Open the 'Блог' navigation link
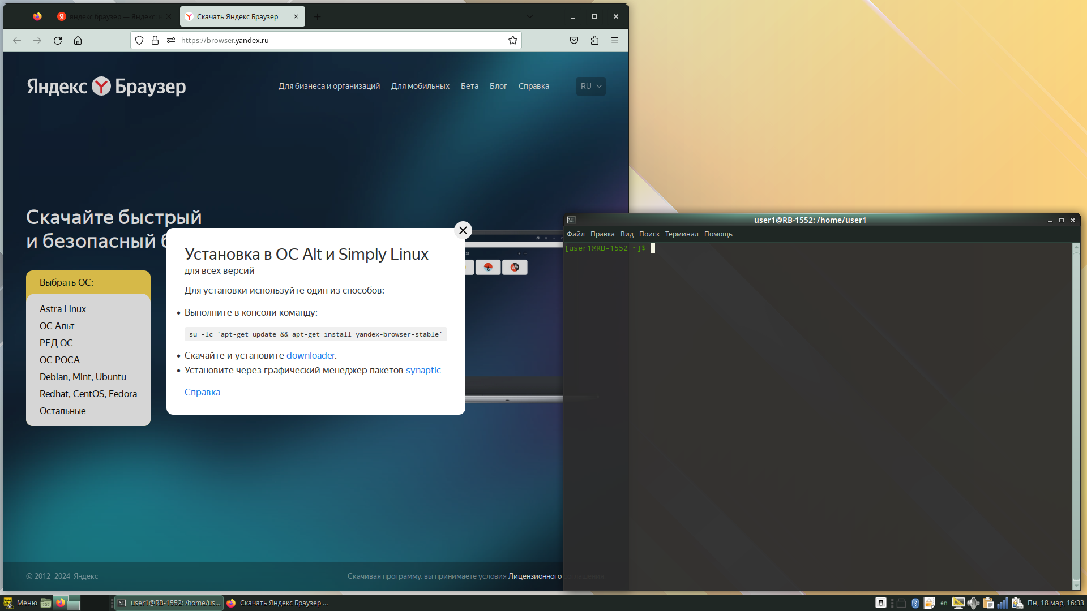The width and height of the screenshot is (1087, 611). [x=498, y=86]
